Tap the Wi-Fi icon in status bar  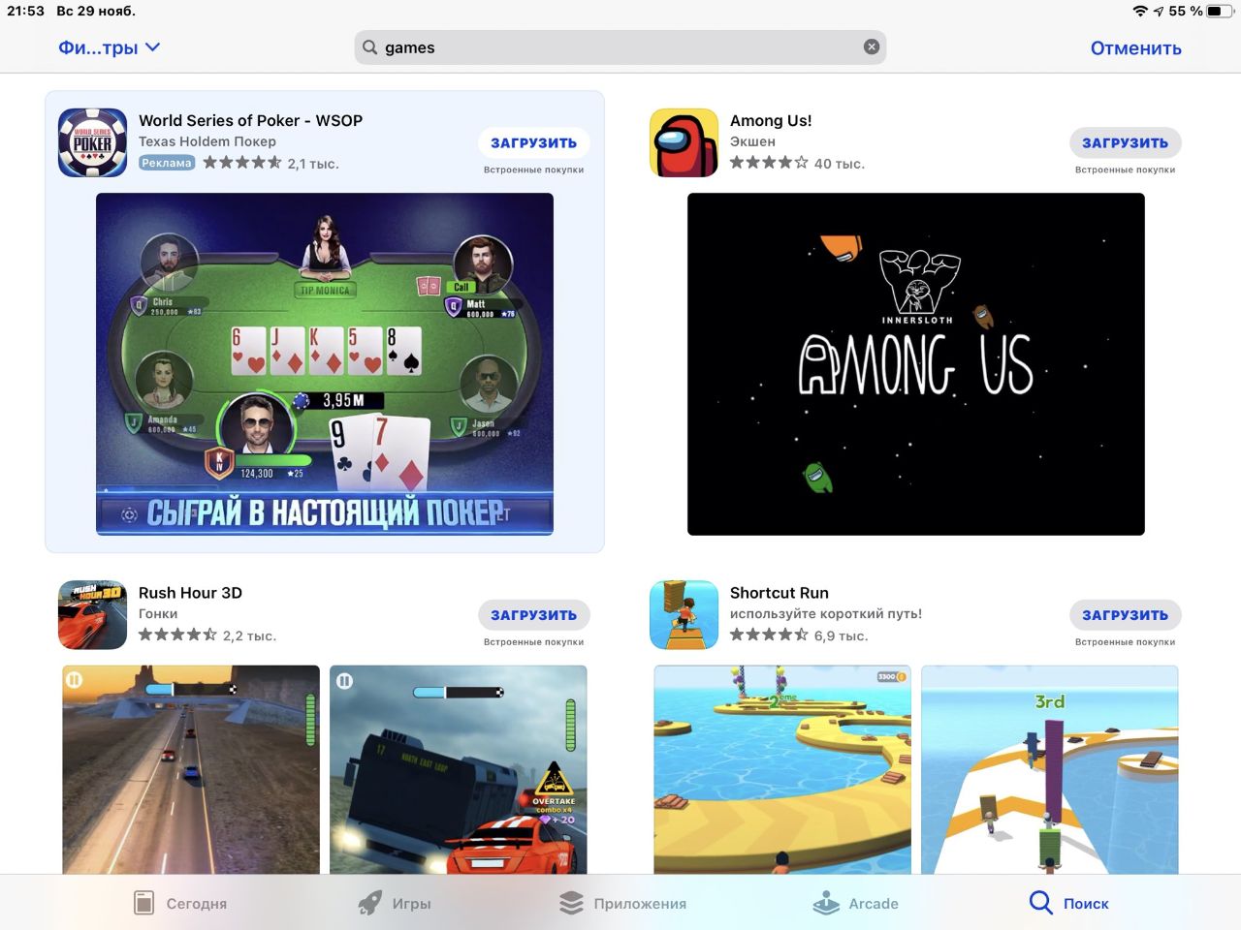pos(1140,11)
